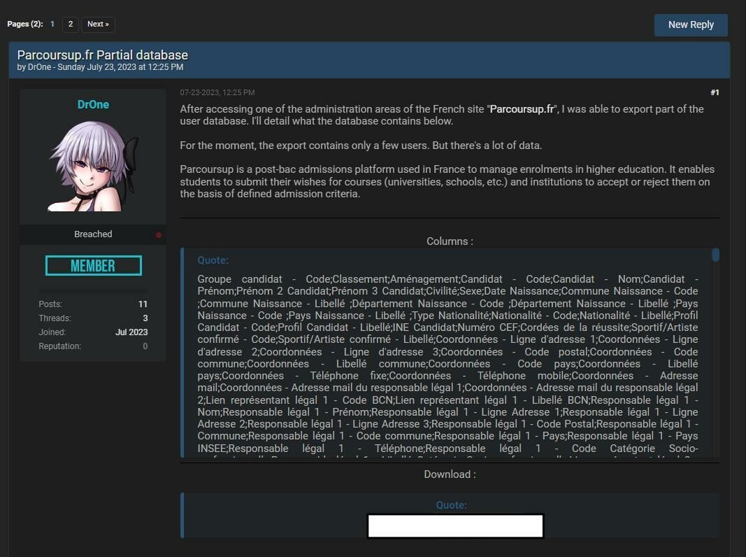Click the Reputation value 0

click(x=145, y=346)
